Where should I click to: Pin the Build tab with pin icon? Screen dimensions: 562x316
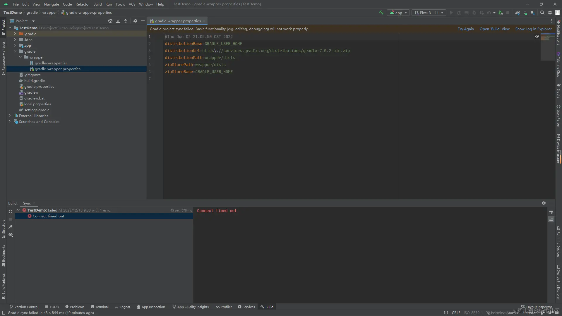[x=11, y=227]
